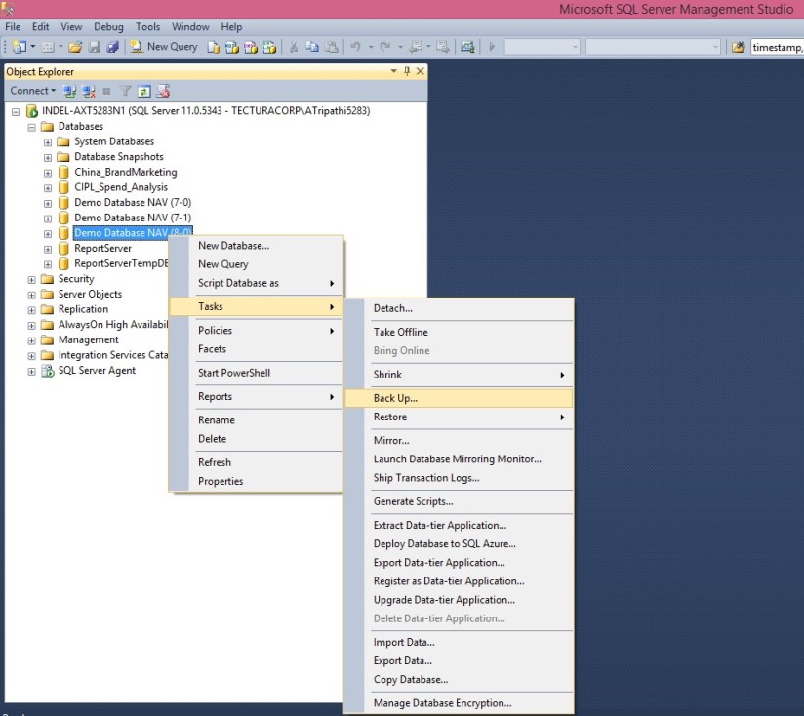Open the Tools menu
This screenshot has width=804, height=716.
point(147,27)
